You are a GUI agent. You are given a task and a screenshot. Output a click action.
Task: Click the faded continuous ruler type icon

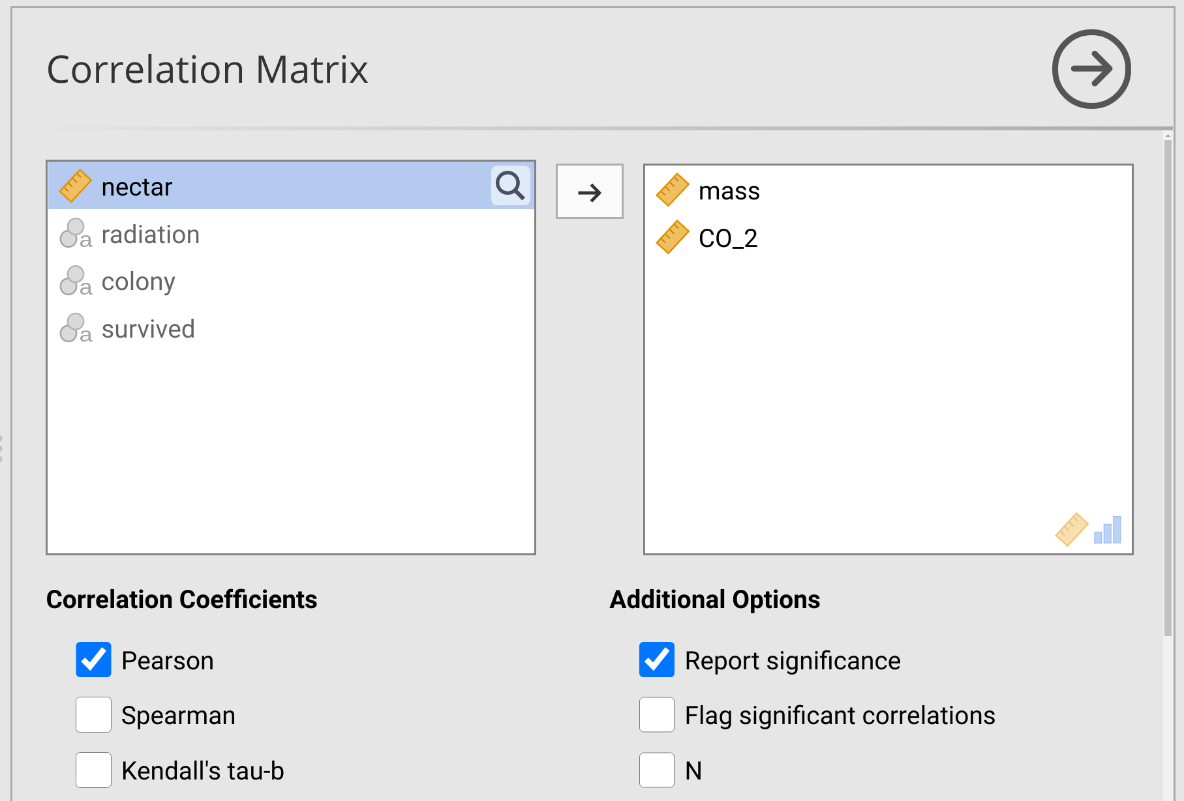point(1071,530)
